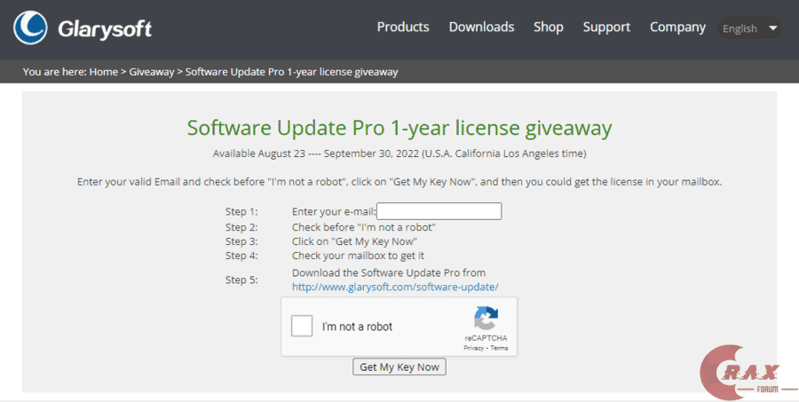
Task: Click the Glarysoft crescent logo icon
Action: coord(31,28)
